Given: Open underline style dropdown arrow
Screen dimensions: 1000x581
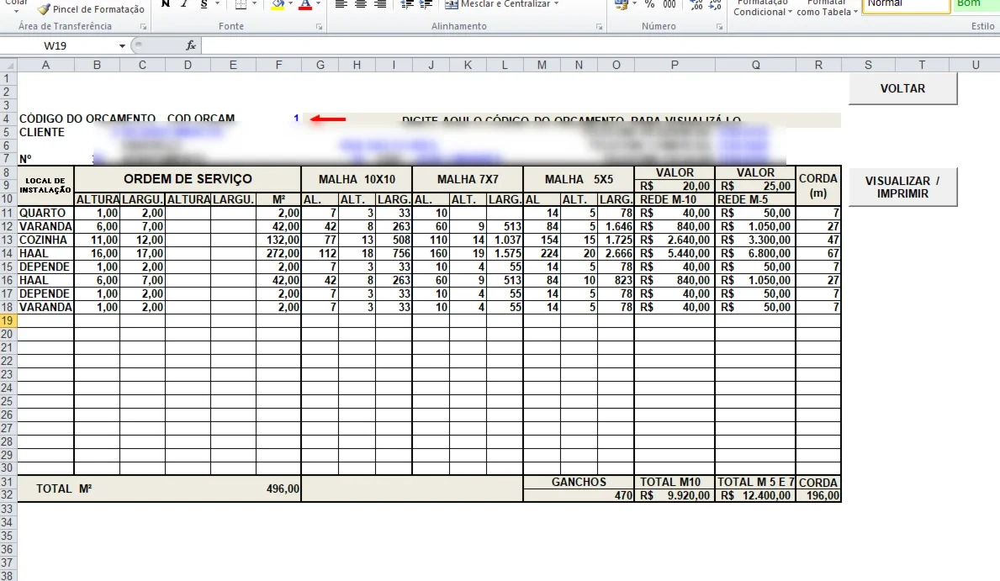Looking at the screenshot, I should (217, 4).
